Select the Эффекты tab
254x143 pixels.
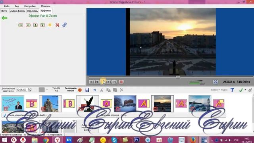pyautogui.click(x=46, y=11)
